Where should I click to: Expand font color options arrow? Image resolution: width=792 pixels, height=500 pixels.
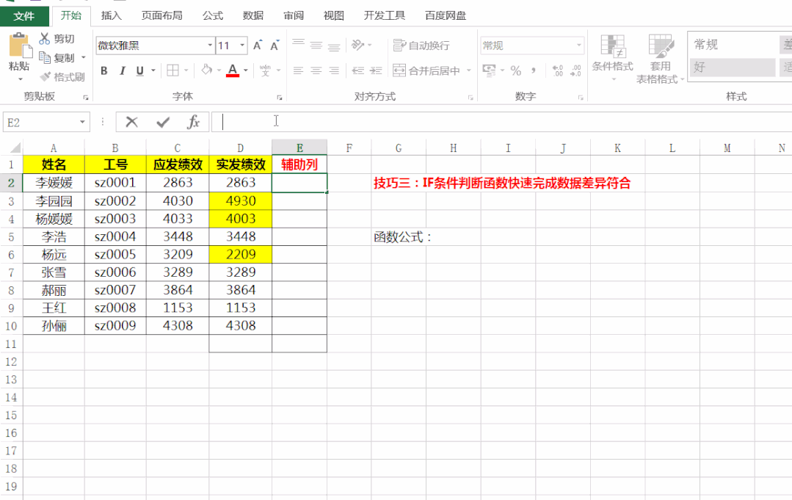click(x=245, y=70)
